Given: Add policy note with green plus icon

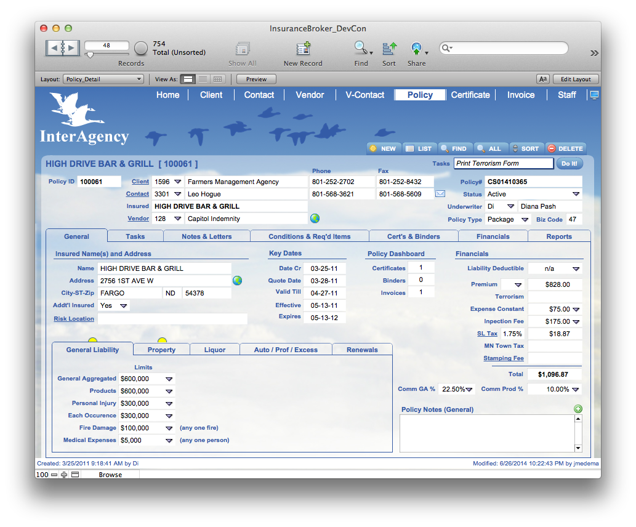Looking at the screenshot, I should point(578,409).
